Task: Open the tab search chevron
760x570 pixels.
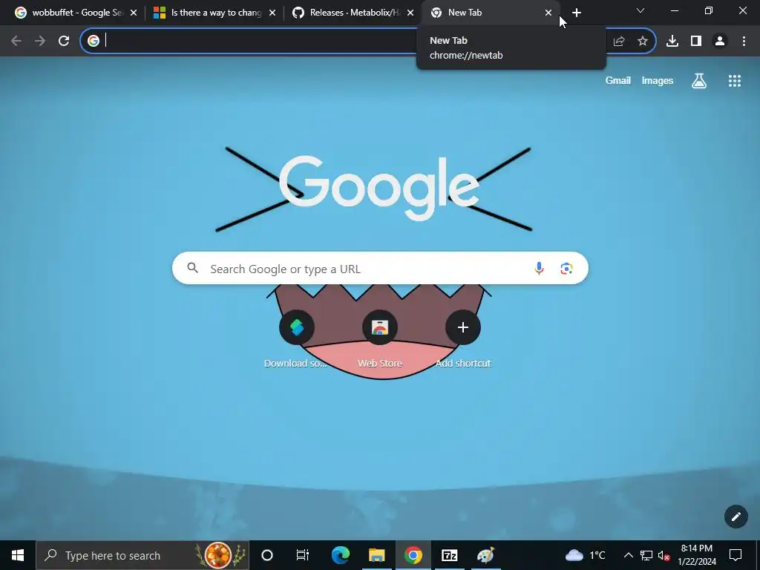Action: (641, 10)
